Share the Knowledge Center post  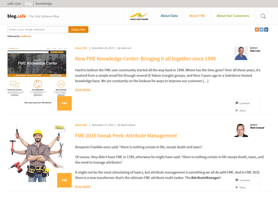coord(241,111)
